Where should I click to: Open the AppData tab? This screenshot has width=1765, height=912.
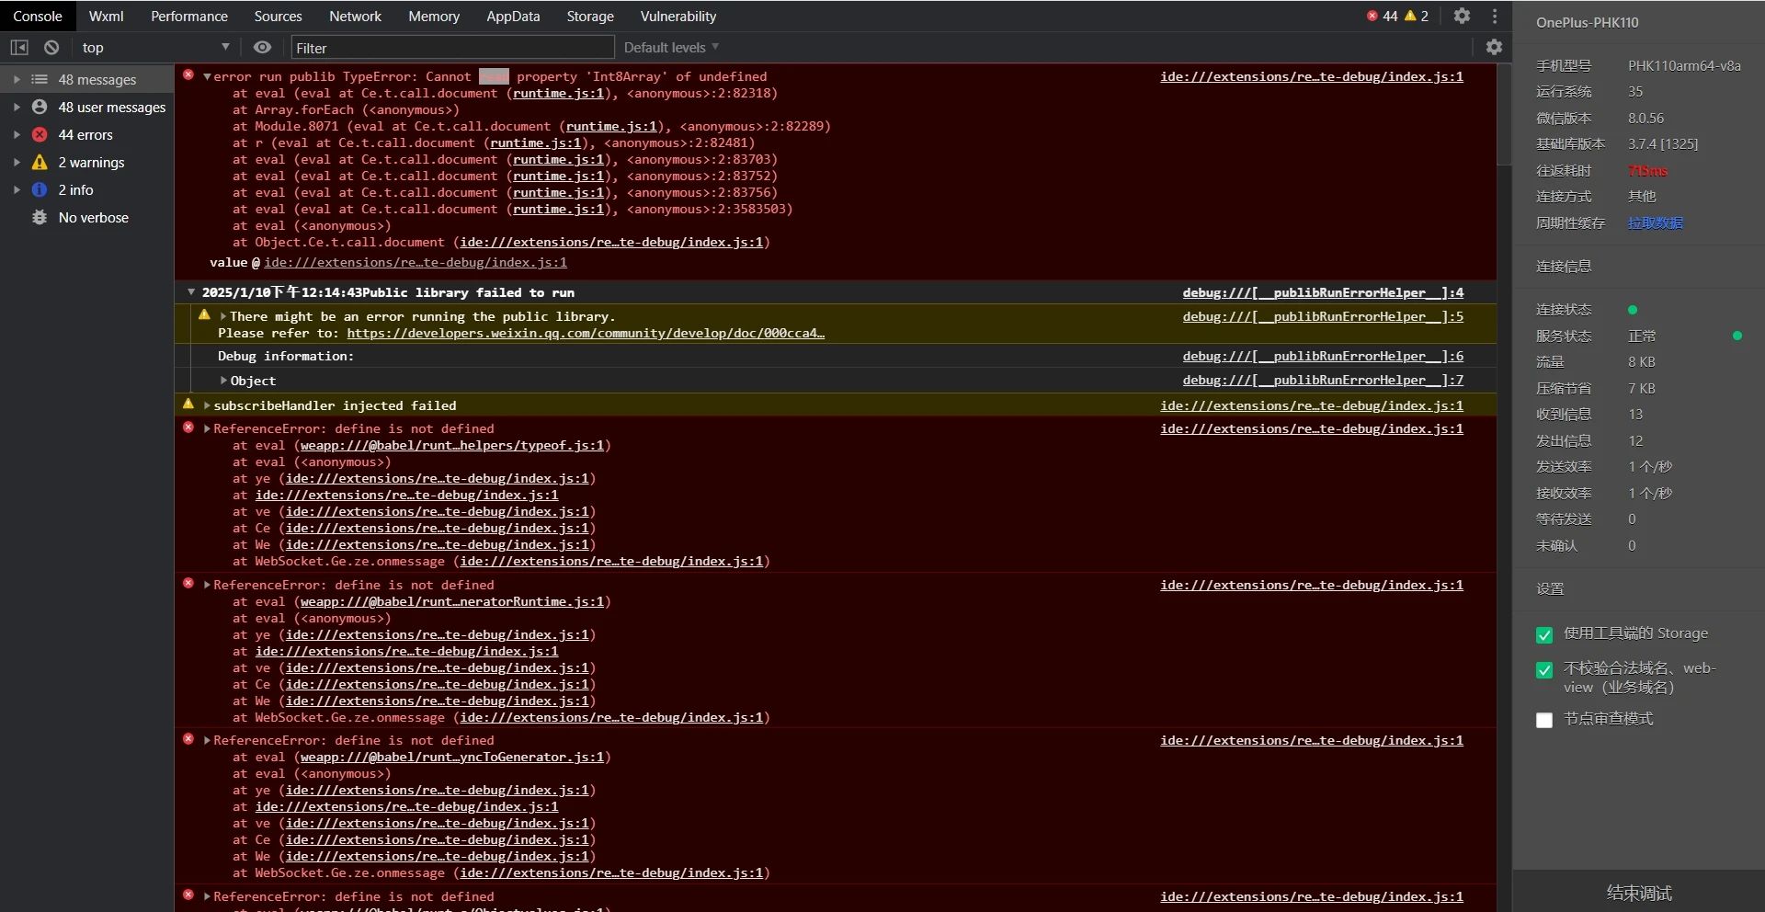[x=513, y=16]
